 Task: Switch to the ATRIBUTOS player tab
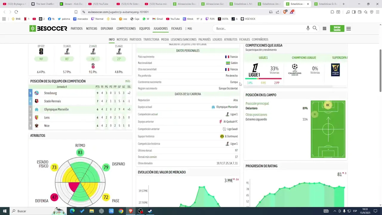pyautogui.click(x=231, y=39)
